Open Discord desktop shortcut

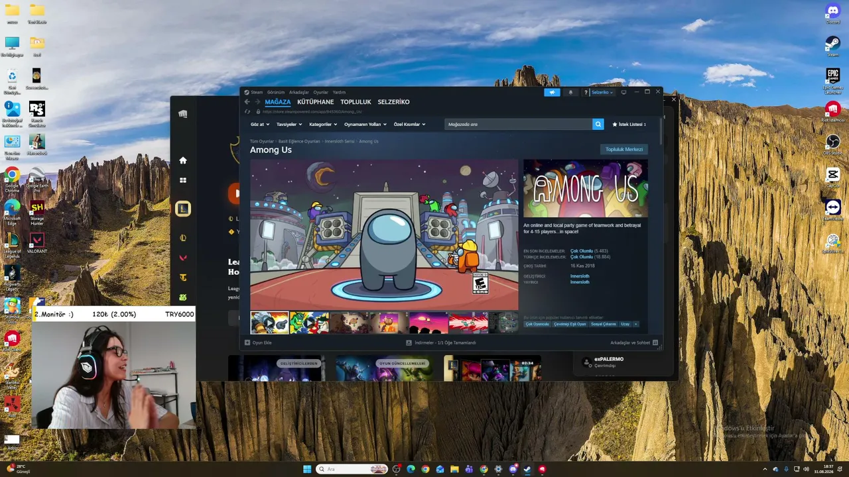832,13
